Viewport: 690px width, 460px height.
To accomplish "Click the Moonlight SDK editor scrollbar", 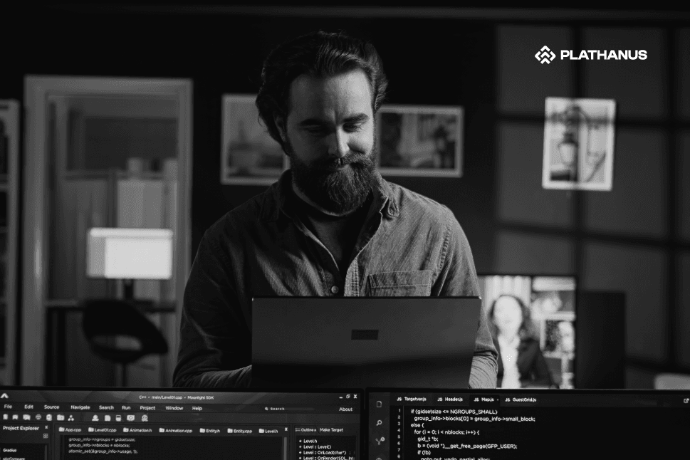I will pyautogui.click(x=286, y=448).
